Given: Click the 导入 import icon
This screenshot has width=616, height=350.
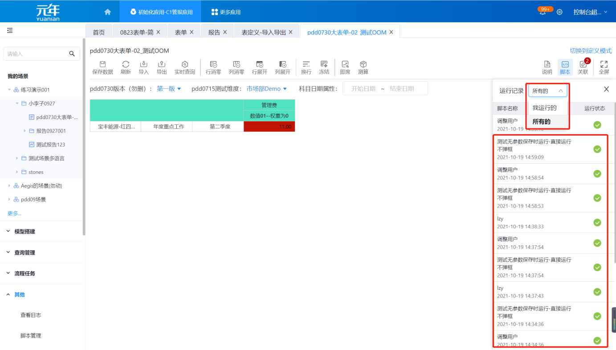Looking at the screenshot, I should 143,64.
